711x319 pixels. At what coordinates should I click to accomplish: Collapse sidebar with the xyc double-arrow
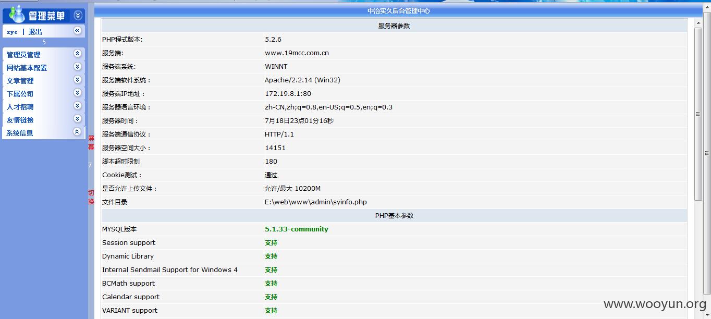78,31
